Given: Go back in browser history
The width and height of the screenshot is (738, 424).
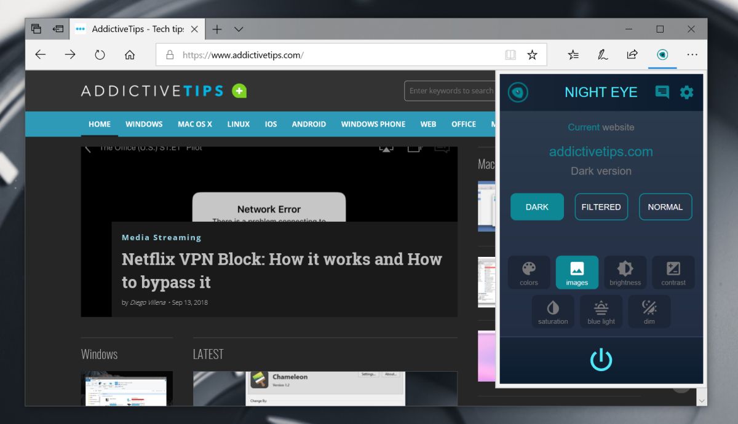Looking at the screenshot, I should coord(41,55).
